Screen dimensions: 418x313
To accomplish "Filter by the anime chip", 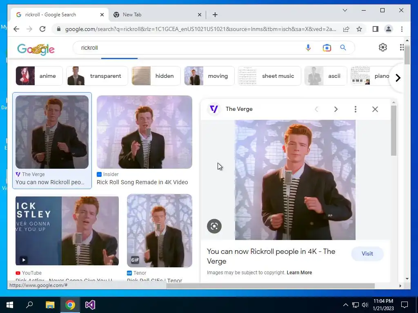I will 39,76.
